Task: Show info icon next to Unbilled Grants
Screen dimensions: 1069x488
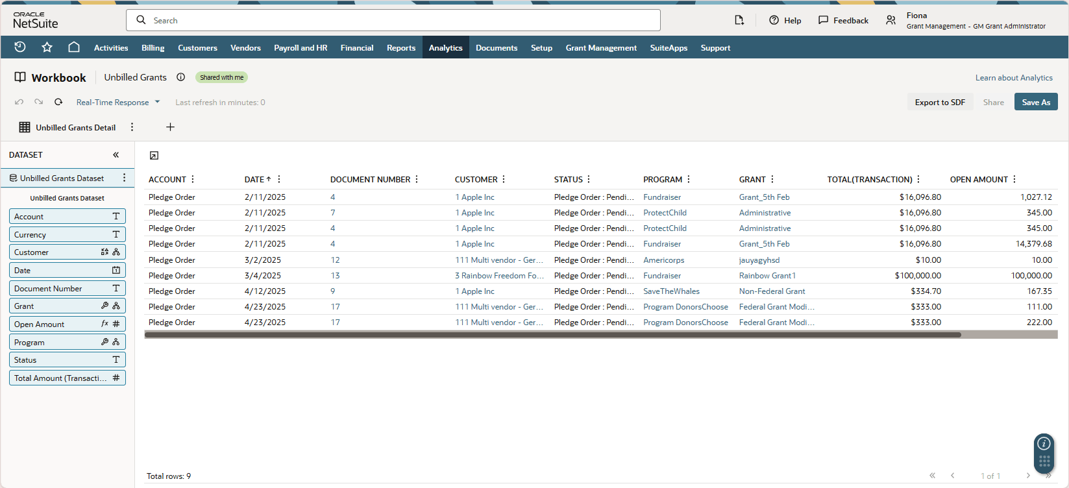Action: (x=180, y=77)
